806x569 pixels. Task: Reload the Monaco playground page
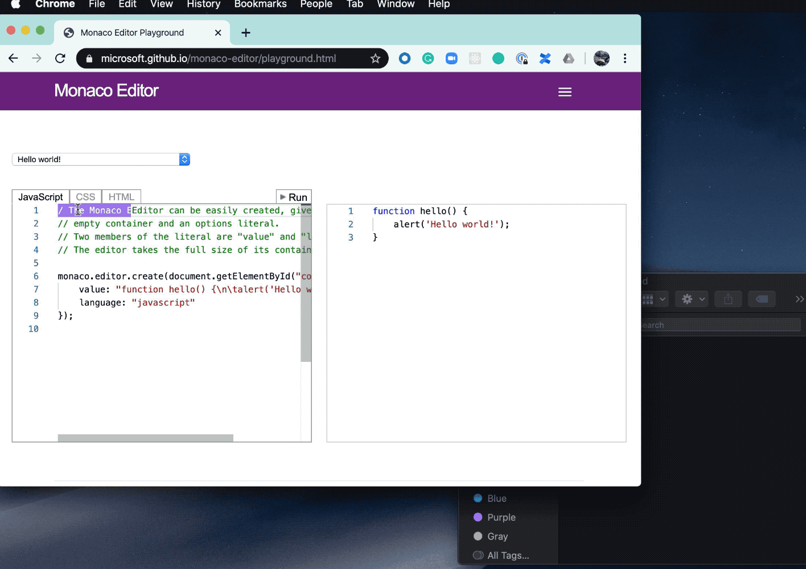60,58
